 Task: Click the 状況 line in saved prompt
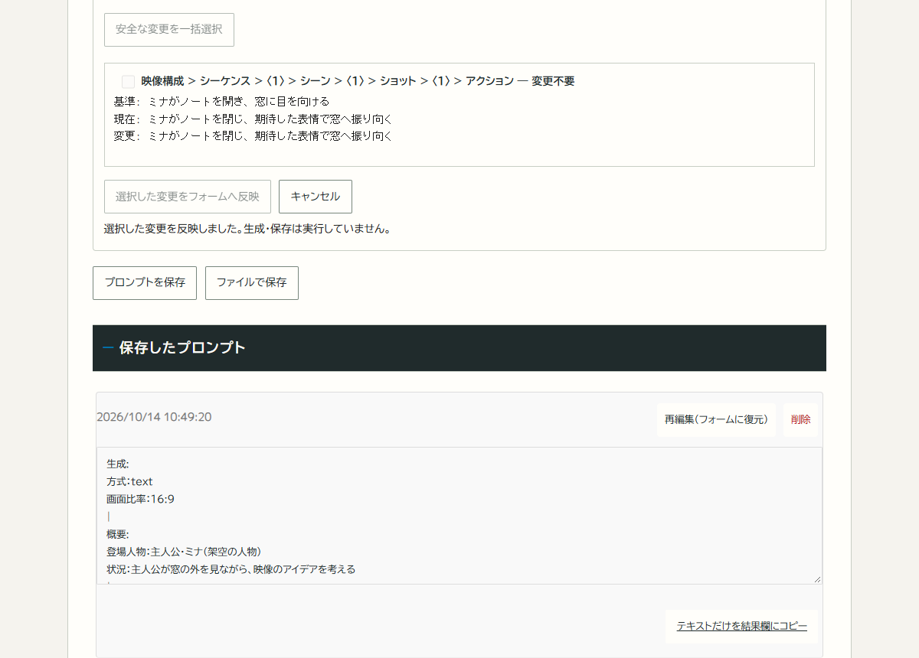(x=231, y=569)
